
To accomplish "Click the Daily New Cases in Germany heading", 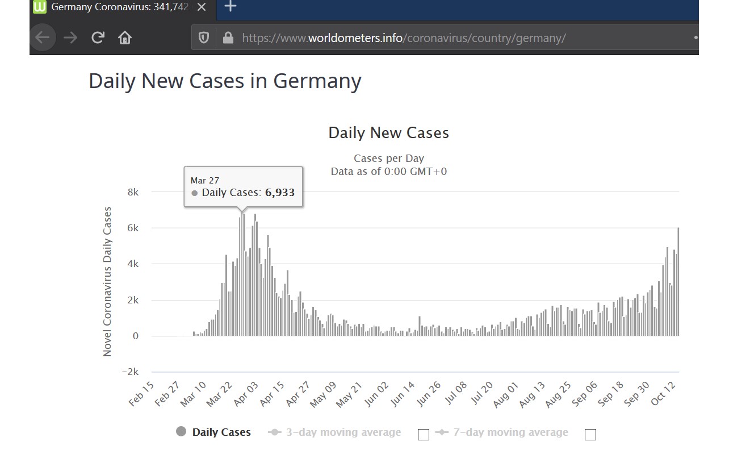I will [225, 81].
